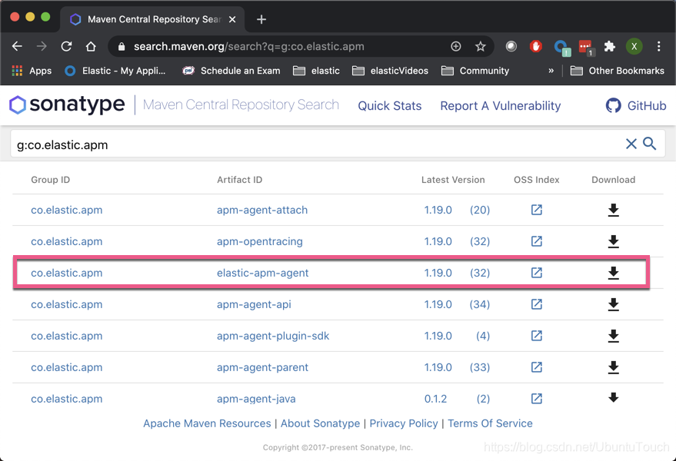This screenshot has height=461, width=676.
Task: Open the apm-agent-plugin-sdk artifact link
Action: coord(273,336)
